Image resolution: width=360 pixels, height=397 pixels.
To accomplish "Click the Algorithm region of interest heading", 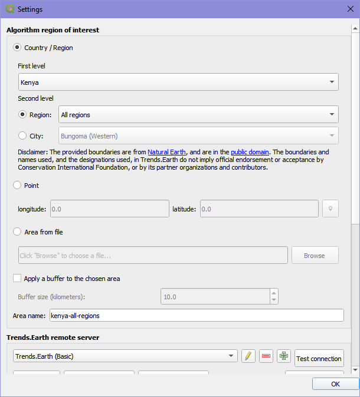I will tap(53, 30).
